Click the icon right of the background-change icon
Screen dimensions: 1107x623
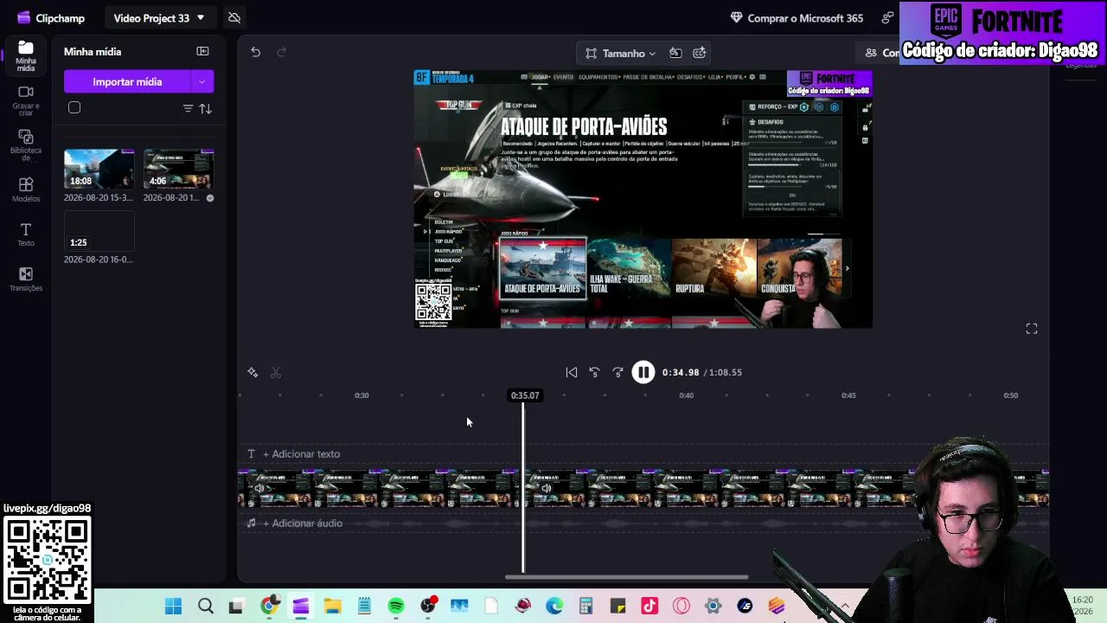click(x=700, y=53)
